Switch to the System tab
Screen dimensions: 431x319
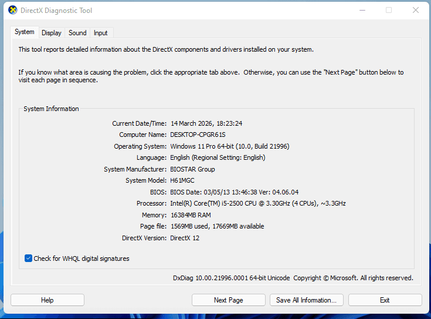point(25,32)
